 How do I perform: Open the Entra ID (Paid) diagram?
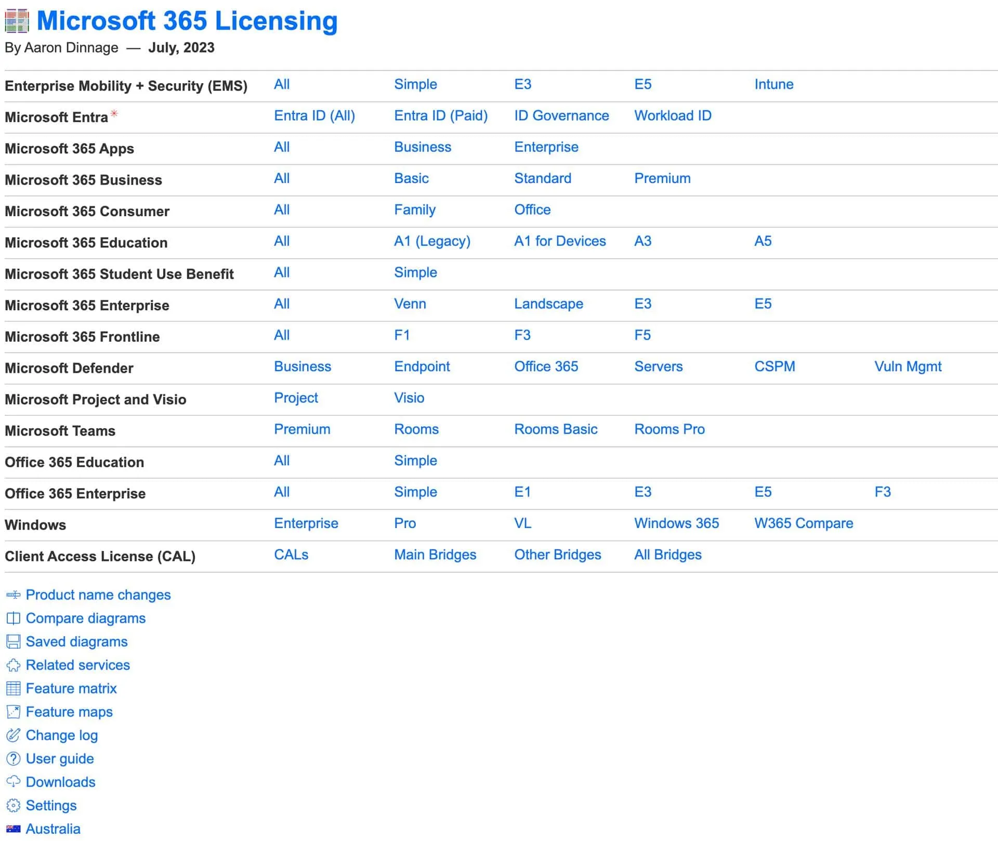(x=441, y=115)
